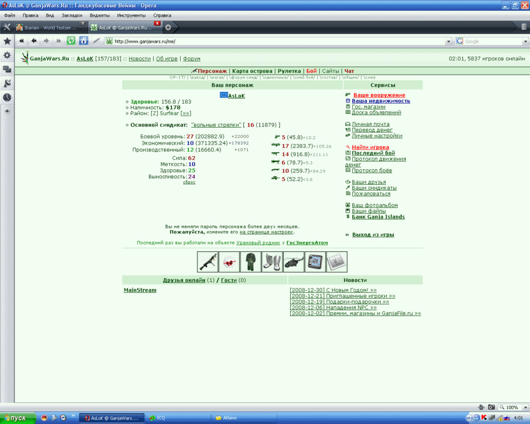The height and width of the screenshot is (424, 530).
Task: Go to the home page icon
Action: [83, 41]
